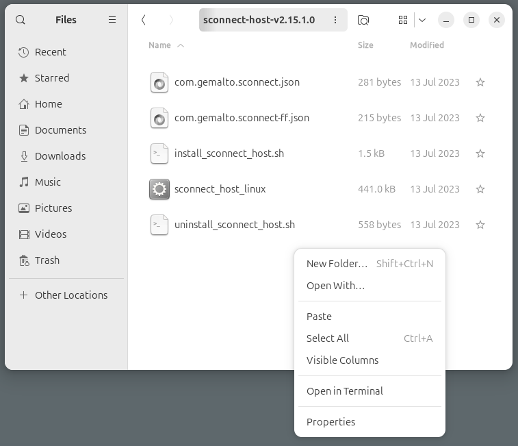Select the install_sconnect_host.sh file name
Screen dimensions: 518x446
[x=229, y=153]
